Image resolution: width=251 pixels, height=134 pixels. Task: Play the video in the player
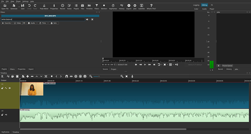(145, 65)
